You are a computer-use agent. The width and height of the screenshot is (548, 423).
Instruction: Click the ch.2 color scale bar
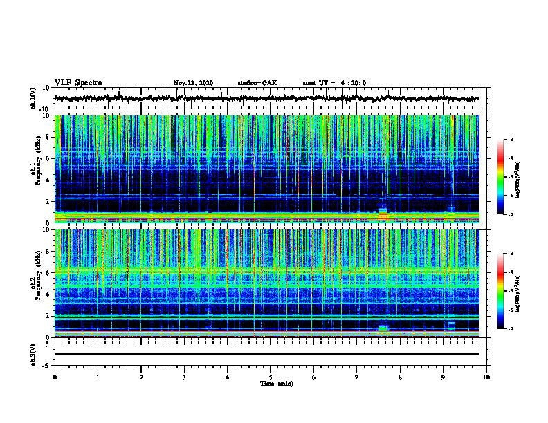coord(500,291)
